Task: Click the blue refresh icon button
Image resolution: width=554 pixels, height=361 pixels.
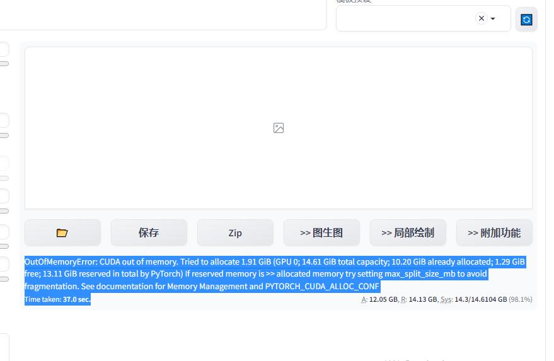Action: (526, 20)
